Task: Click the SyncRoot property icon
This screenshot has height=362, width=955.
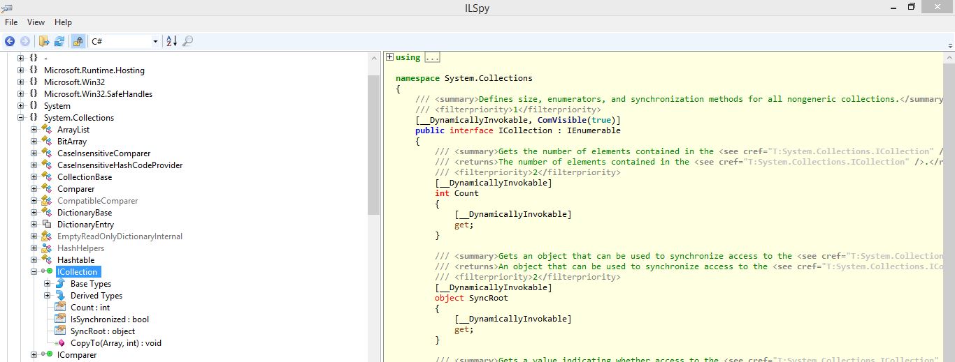Action: [60, 331]
